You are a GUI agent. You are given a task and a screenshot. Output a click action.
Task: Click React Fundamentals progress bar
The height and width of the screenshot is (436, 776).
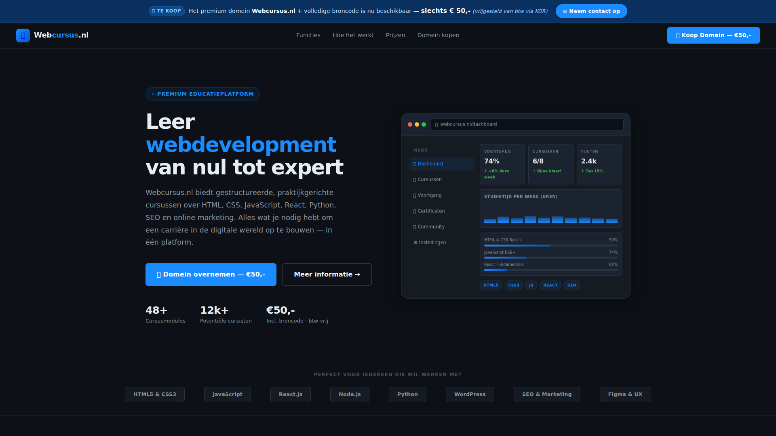pos(551,270)
